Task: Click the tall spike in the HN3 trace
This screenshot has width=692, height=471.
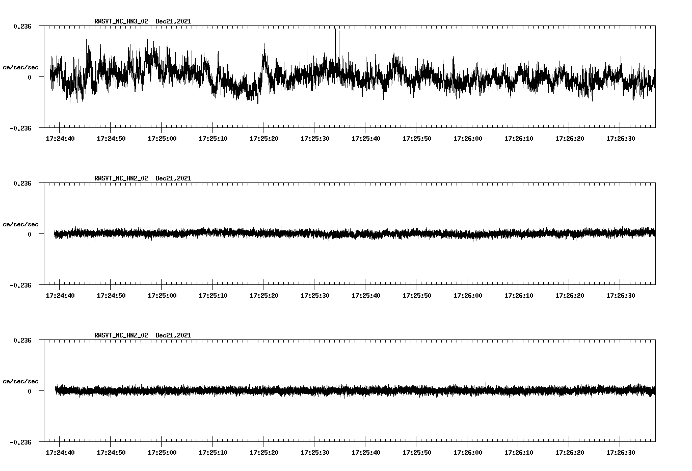Action: 336,38
